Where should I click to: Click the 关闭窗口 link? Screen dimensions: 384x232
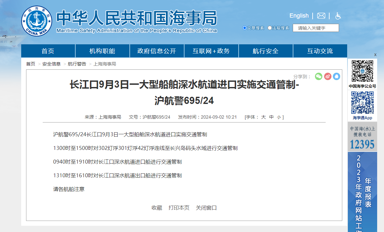coord(206,208)
